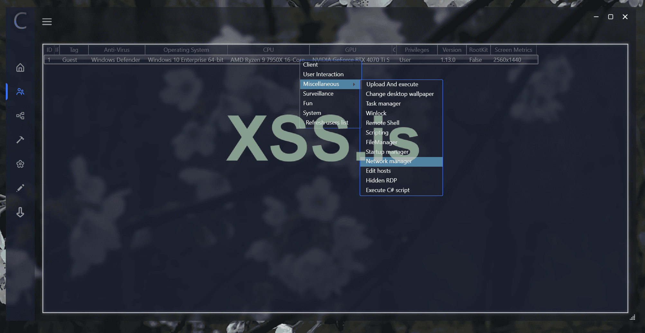The height and width of the screenshot is (333, 645).
Task: Open FileManager from the submenu
Action: (401, 142)
